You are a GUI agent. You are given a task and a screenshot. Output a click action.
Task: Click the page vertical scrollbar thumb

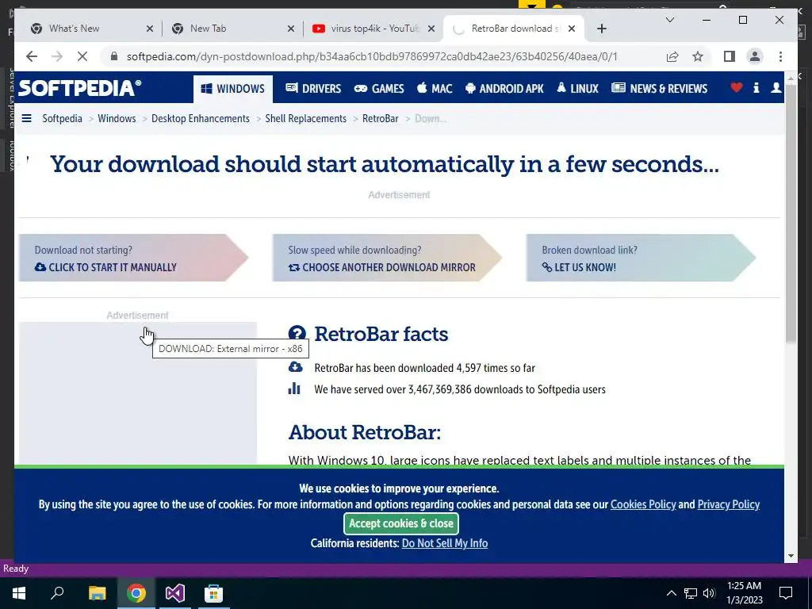[x=791, y=213]
